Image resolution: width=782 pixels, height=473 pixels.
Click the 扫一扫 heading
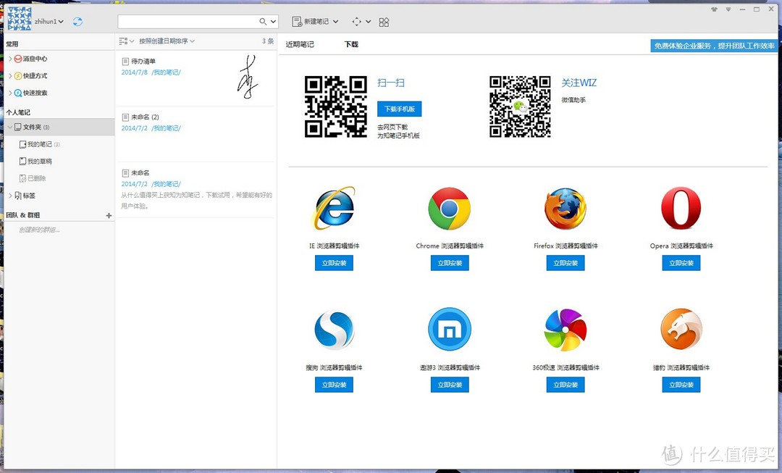(x=391, y=83)
